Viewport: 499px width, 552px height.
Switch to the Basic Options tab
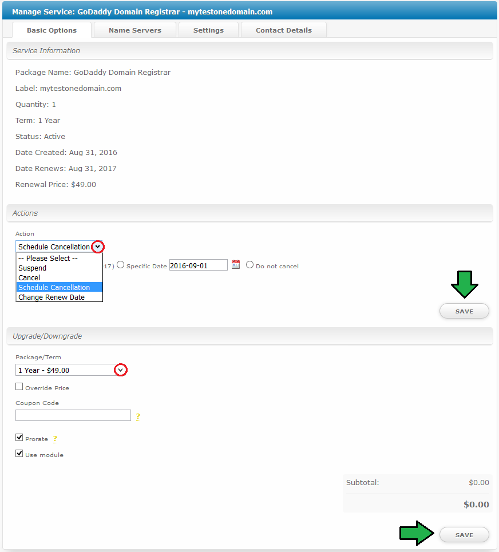point(52,30)
